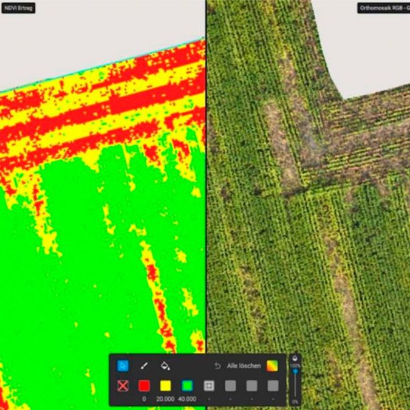Open the Orthomosaik RGB layer label

coord(383,9)
